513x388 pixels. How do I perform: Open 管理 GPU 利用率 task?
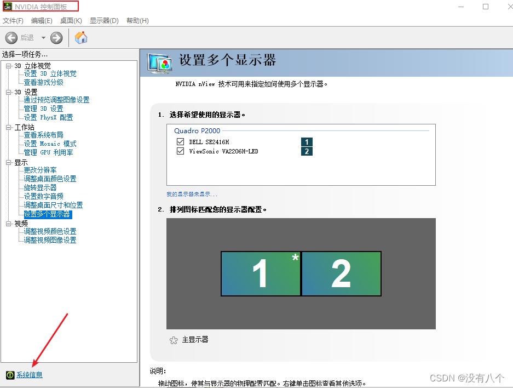[x=48, y=152]
